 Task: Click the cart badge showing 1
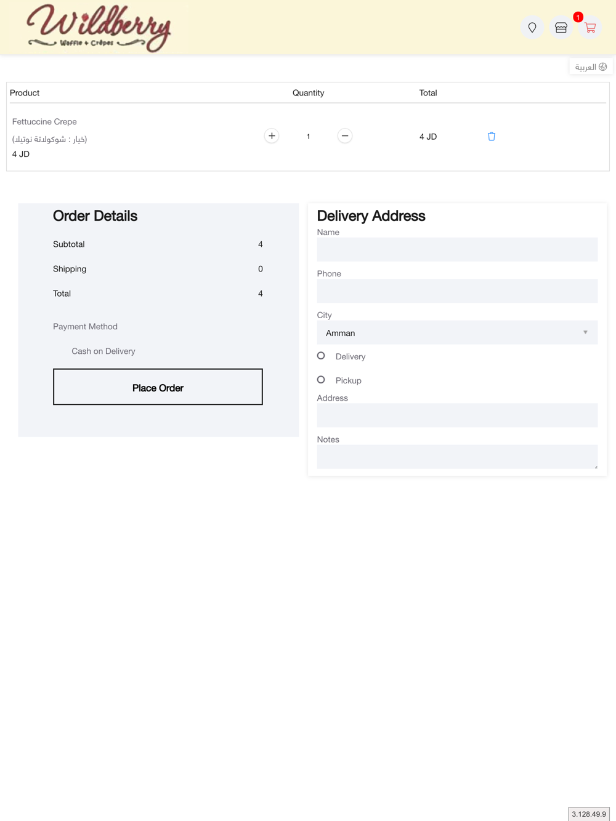pyautogui.click(x=578, y=17)
